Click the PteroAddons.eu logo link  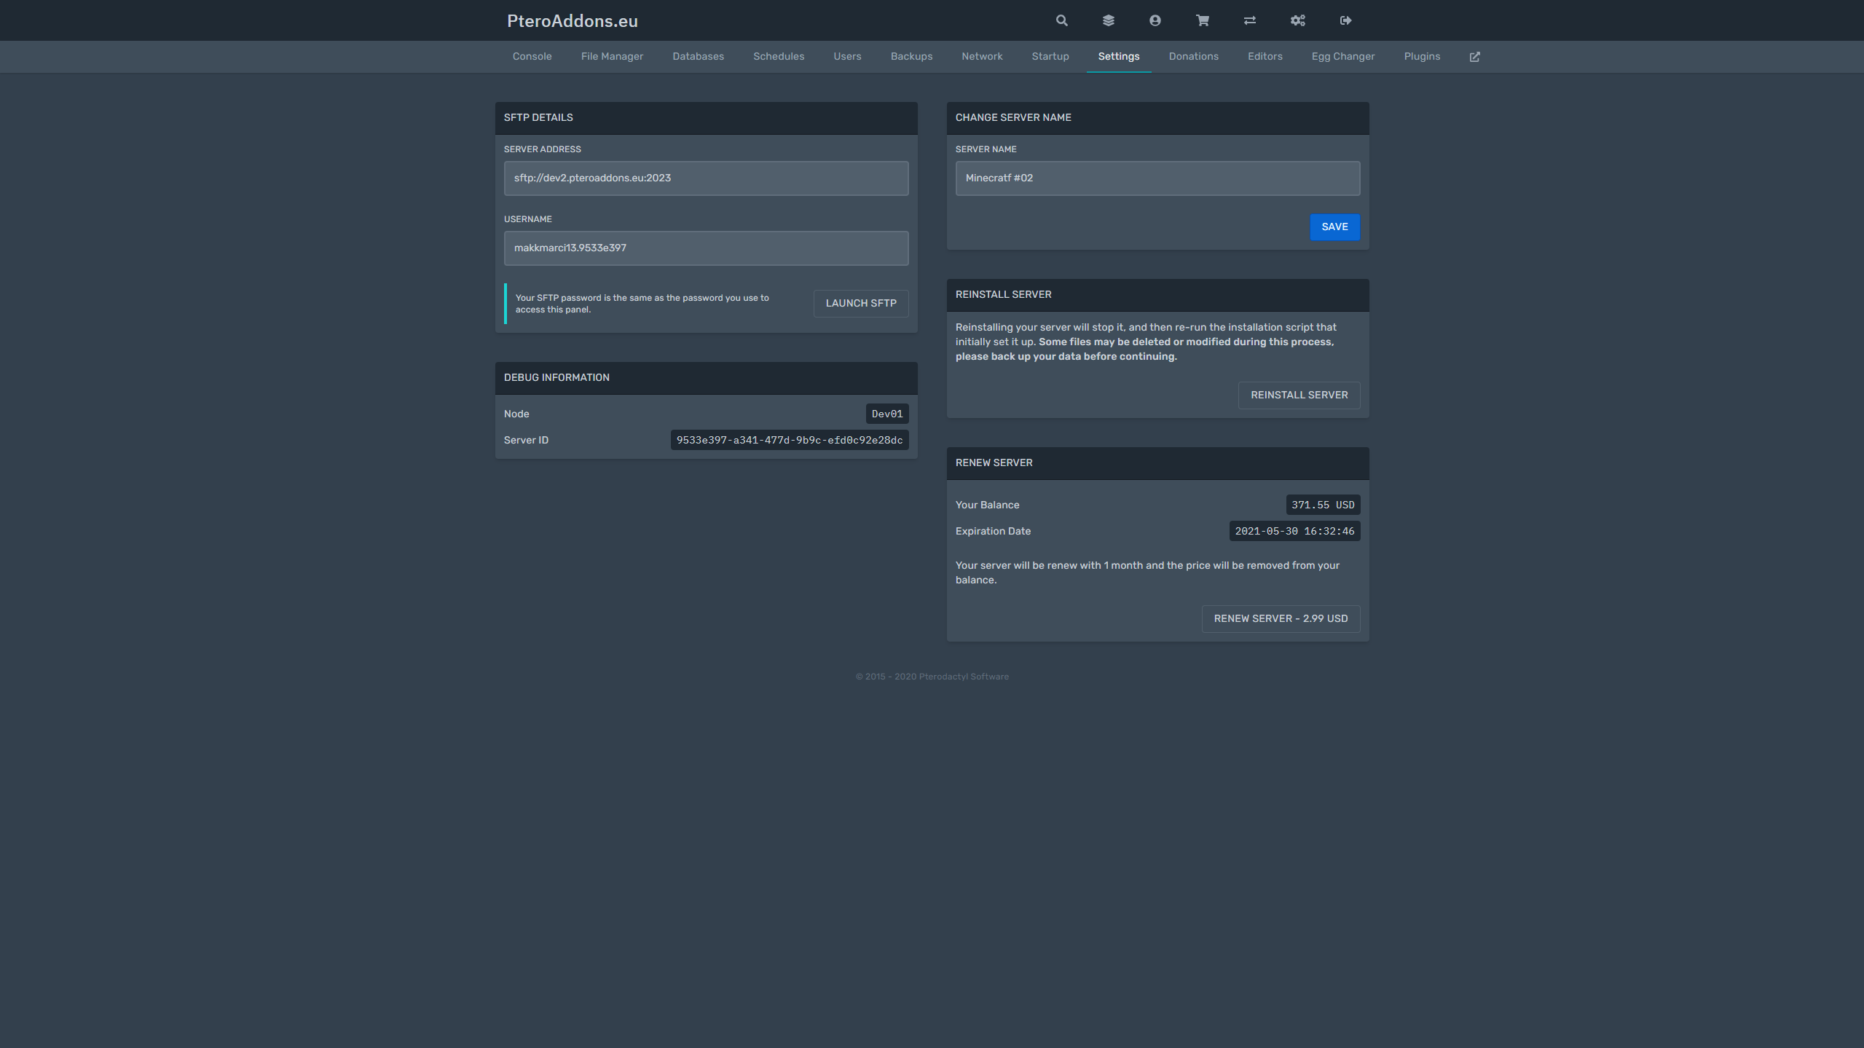[573, 21]
